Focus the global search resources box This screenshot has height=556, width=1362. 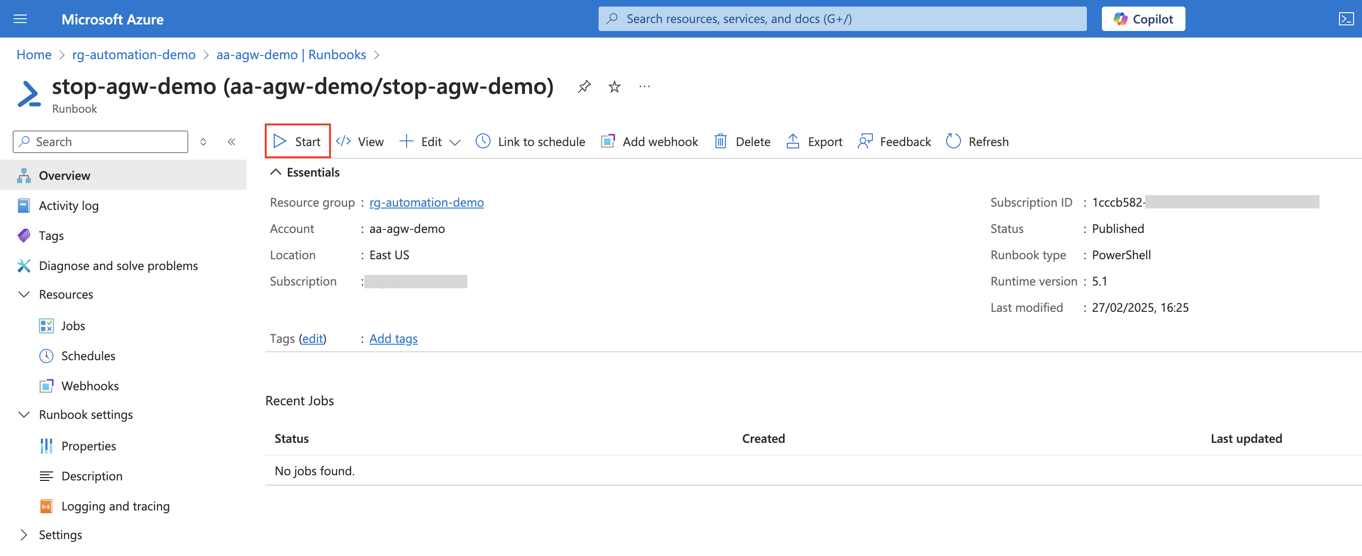(842, 19)
